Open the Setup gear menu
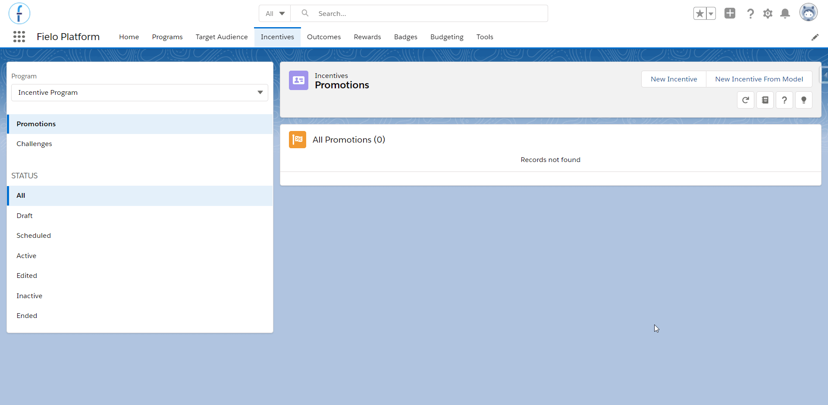The height and width of the screenshot is (405, 828). click(768, 14)
